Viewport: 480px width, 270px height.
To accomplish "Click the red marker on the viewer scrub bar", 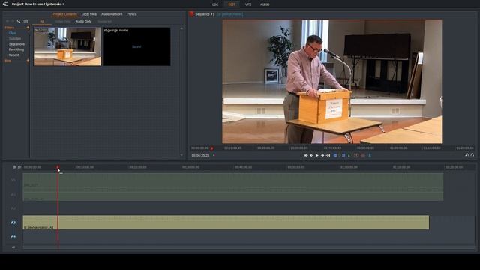I will (211, 148).
